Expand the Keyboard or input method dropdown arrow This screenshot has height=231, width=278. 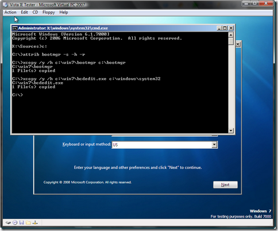coord(214,145)
